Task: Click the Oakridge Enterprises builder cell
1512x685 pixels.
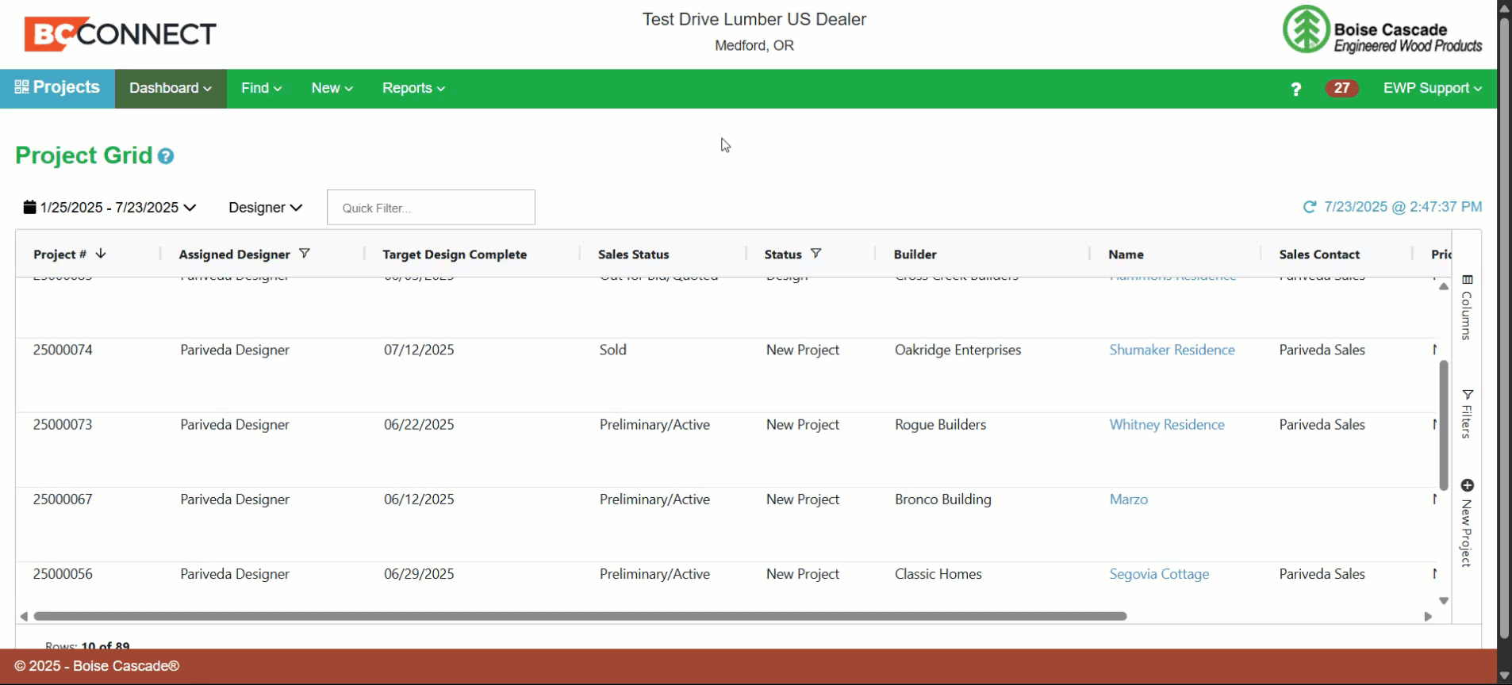Action: [x=957, y=350]
